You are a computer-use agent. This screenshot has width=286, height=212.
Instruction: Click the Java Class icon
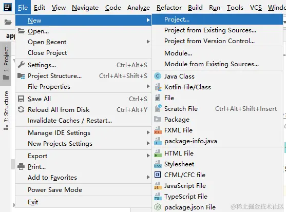158,76
